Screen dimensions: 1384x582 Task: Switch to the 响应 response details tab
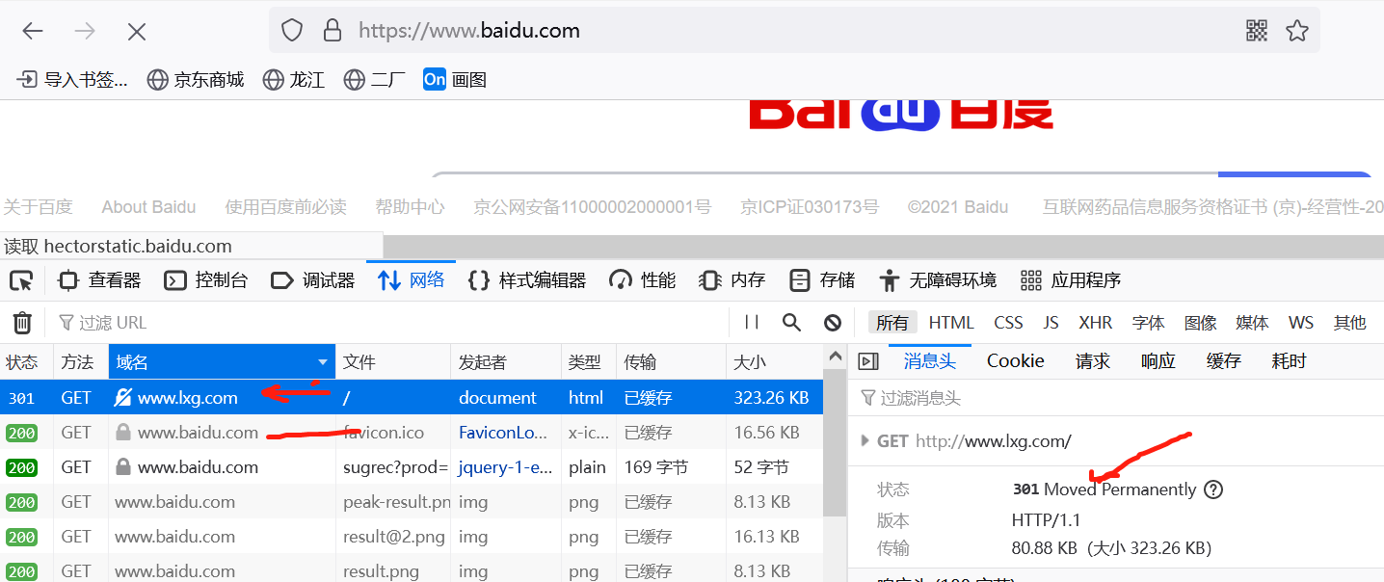pyautogui.click(x=1158, y=361)
